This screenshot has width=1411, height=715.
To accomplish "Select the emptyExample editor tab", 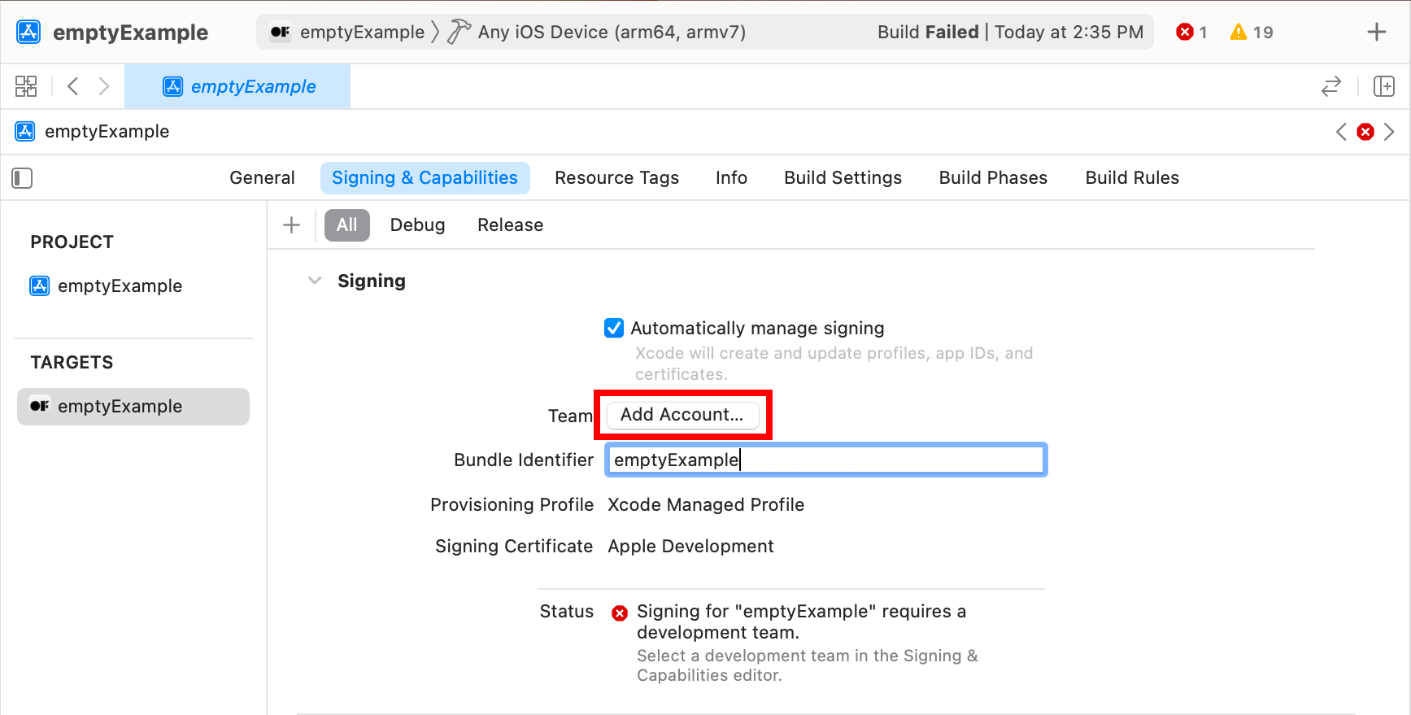I will (237, 86).
